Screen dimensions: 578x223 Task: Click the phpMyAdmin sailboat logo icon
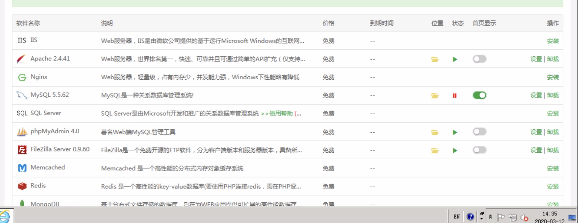[22, 131]
